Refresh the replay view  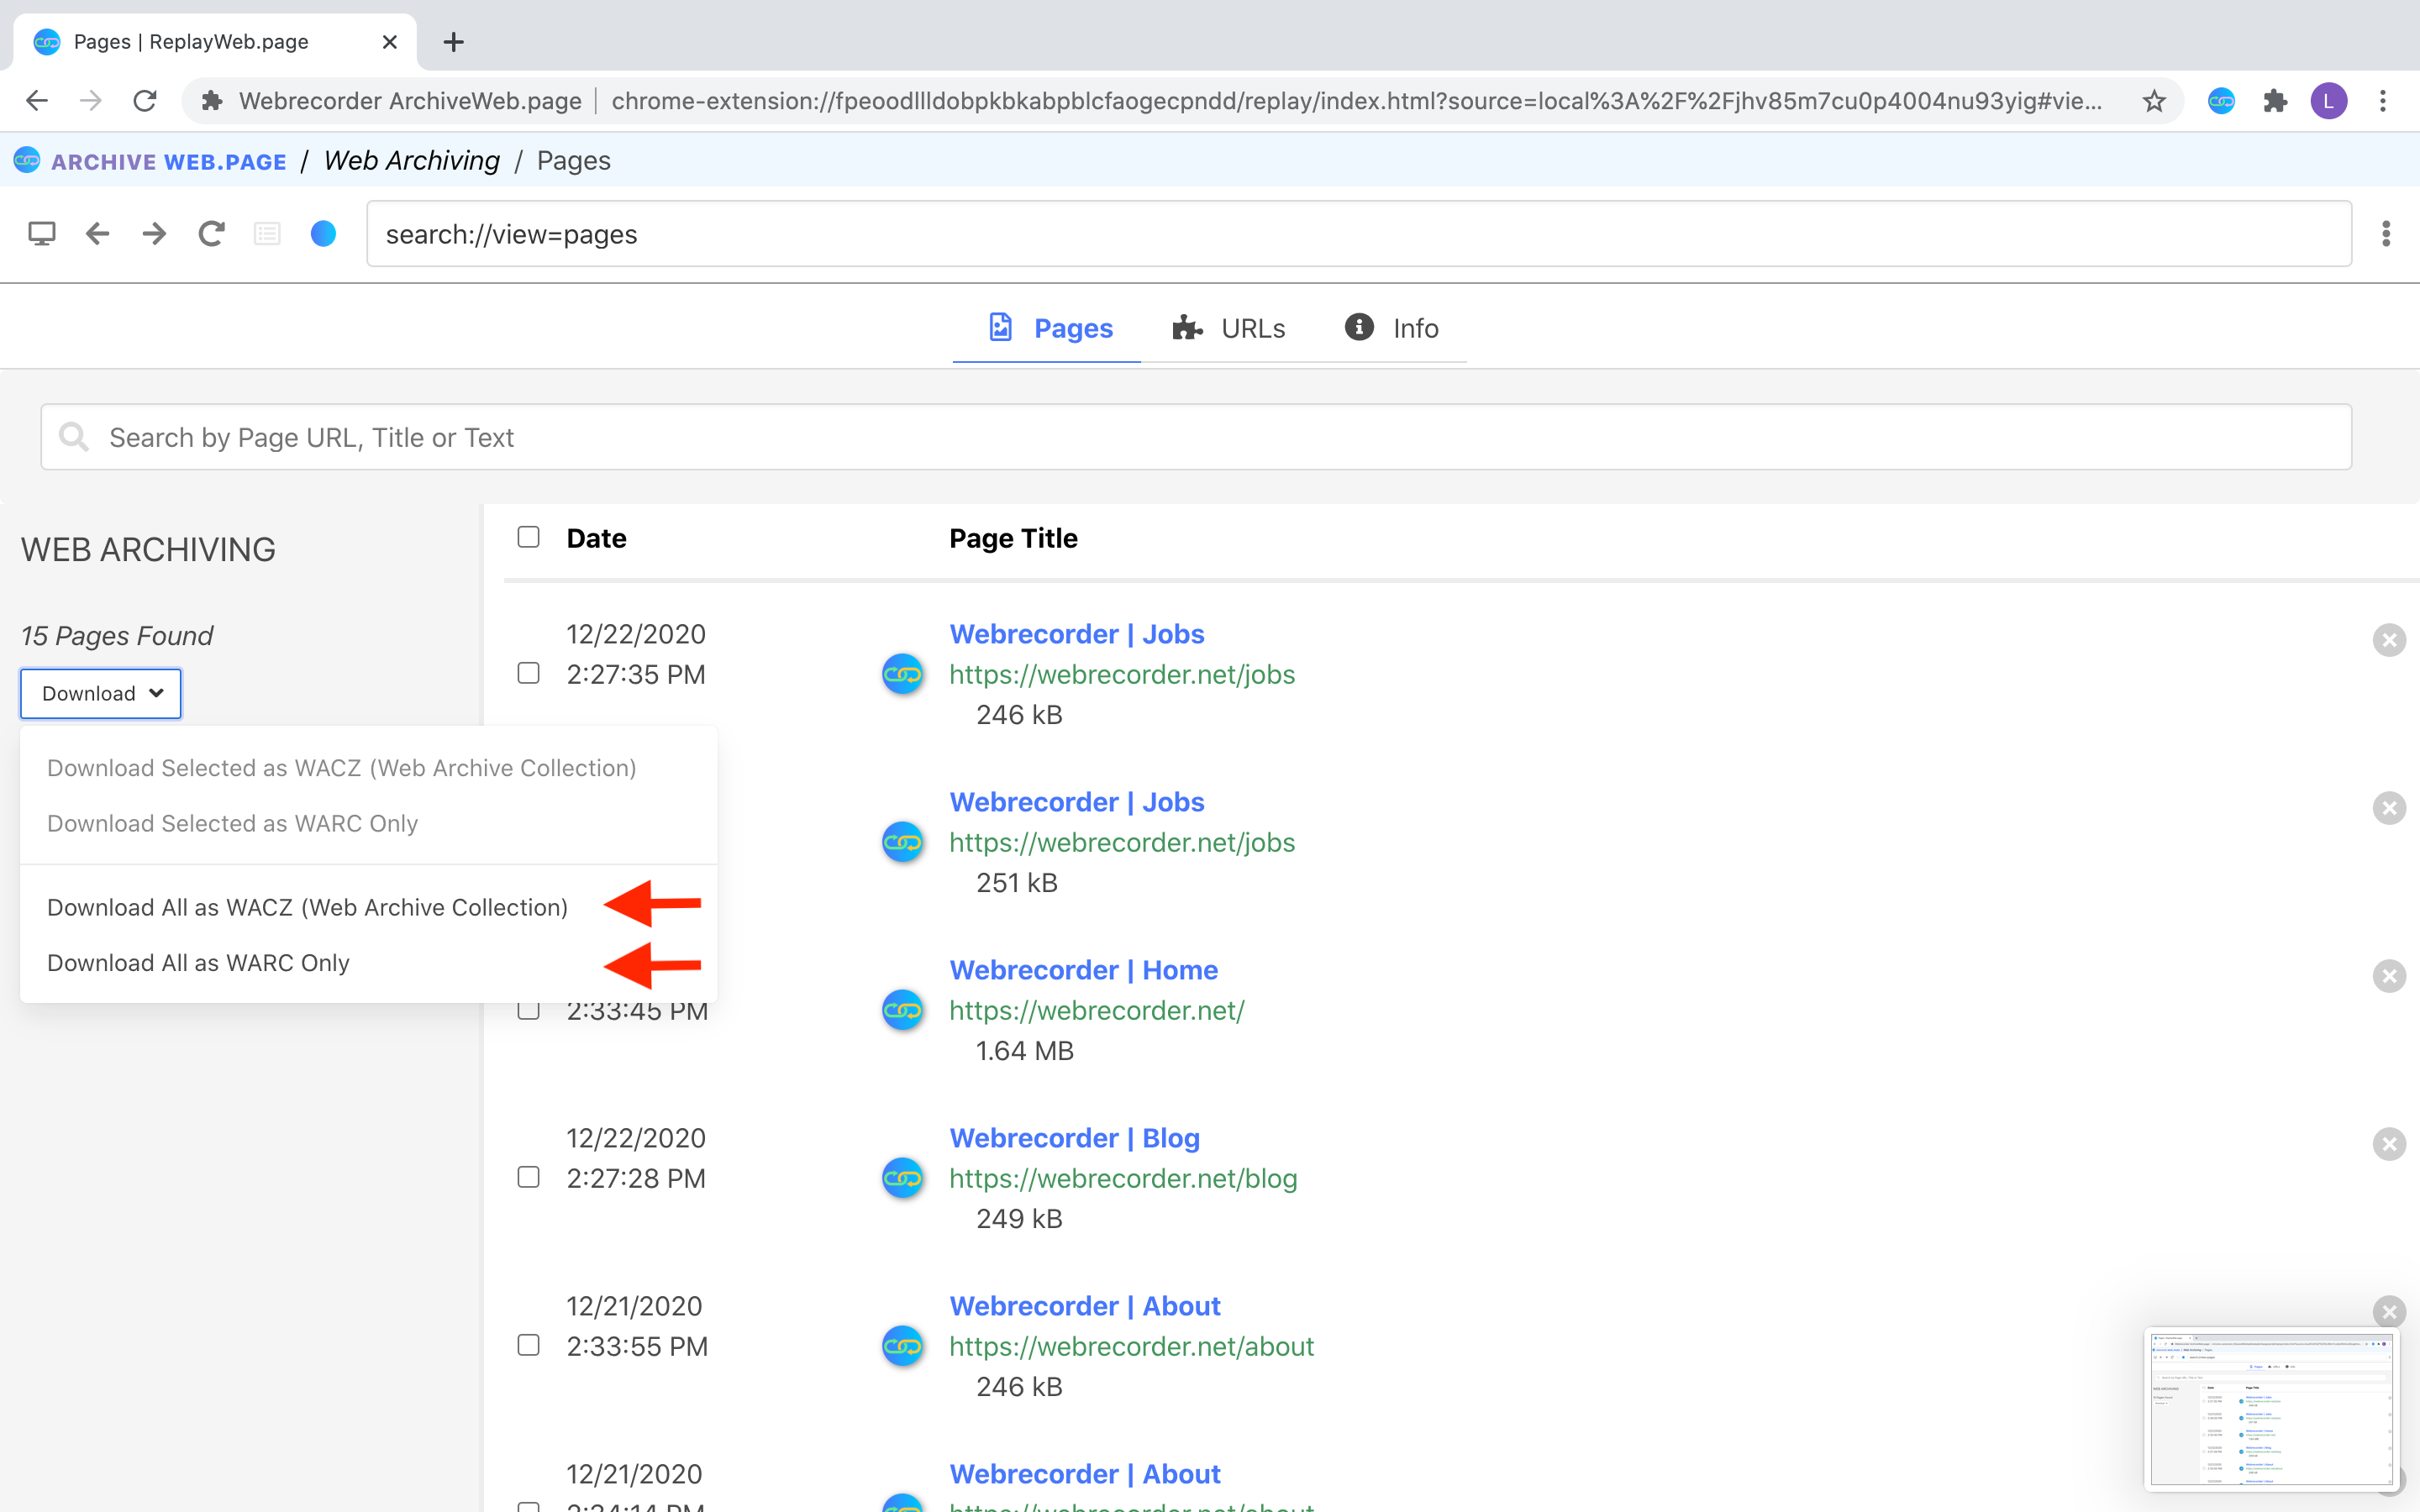(211, 234)
